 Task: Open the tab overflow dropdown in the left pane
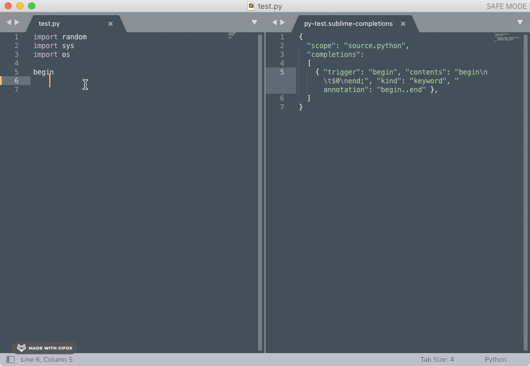254,22
